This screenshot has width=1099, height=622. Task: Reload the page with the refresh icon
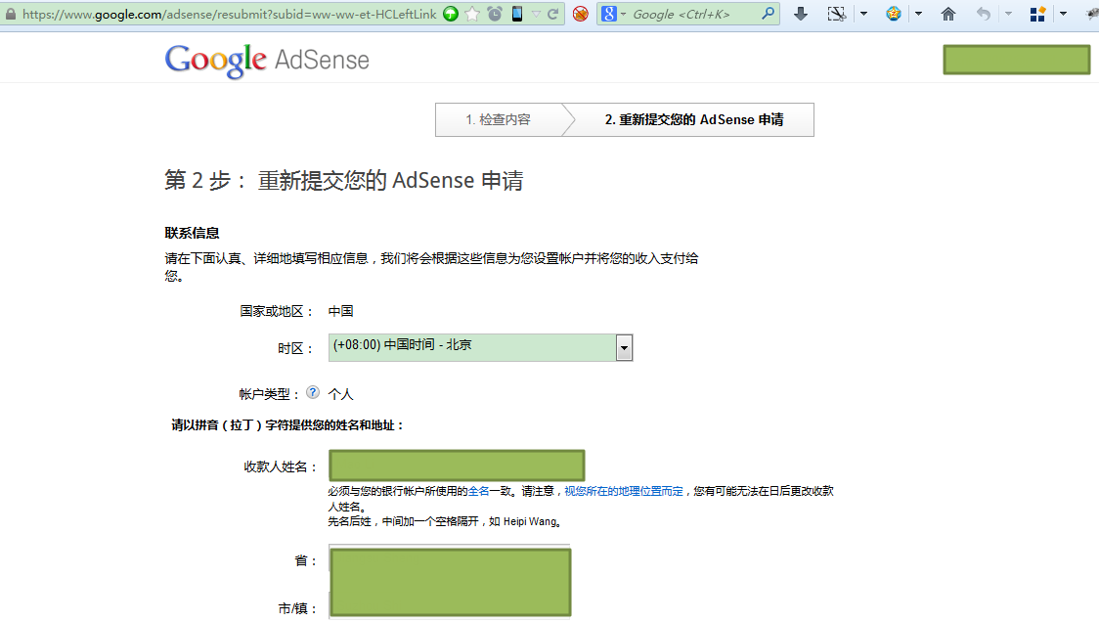coord(553,14)
